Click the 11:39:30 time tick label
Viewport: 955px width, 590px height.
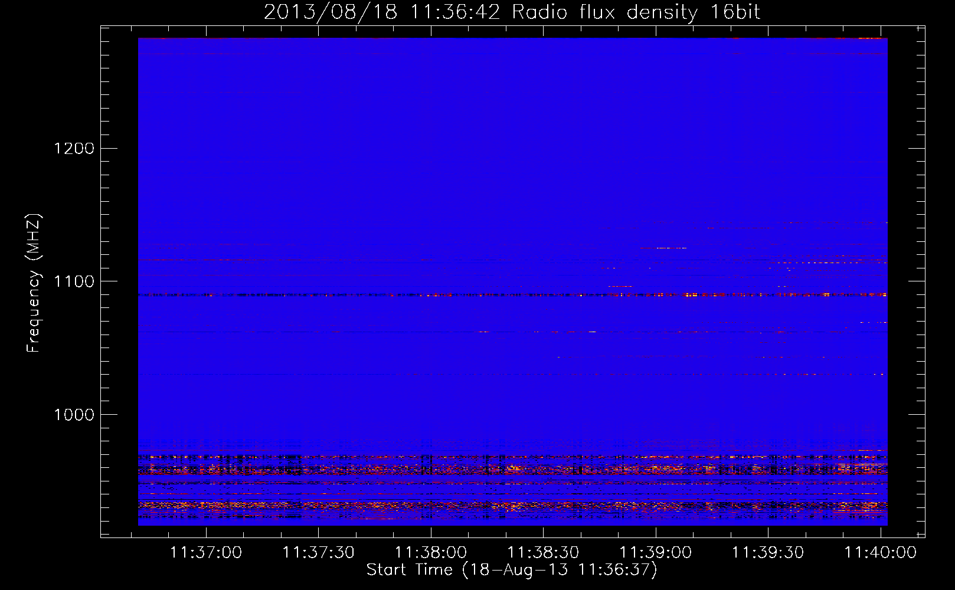tap(768, 553)
